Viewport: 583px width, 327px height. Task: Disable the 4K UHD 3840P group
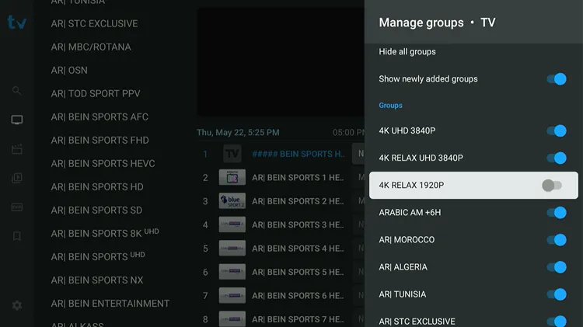557,130
